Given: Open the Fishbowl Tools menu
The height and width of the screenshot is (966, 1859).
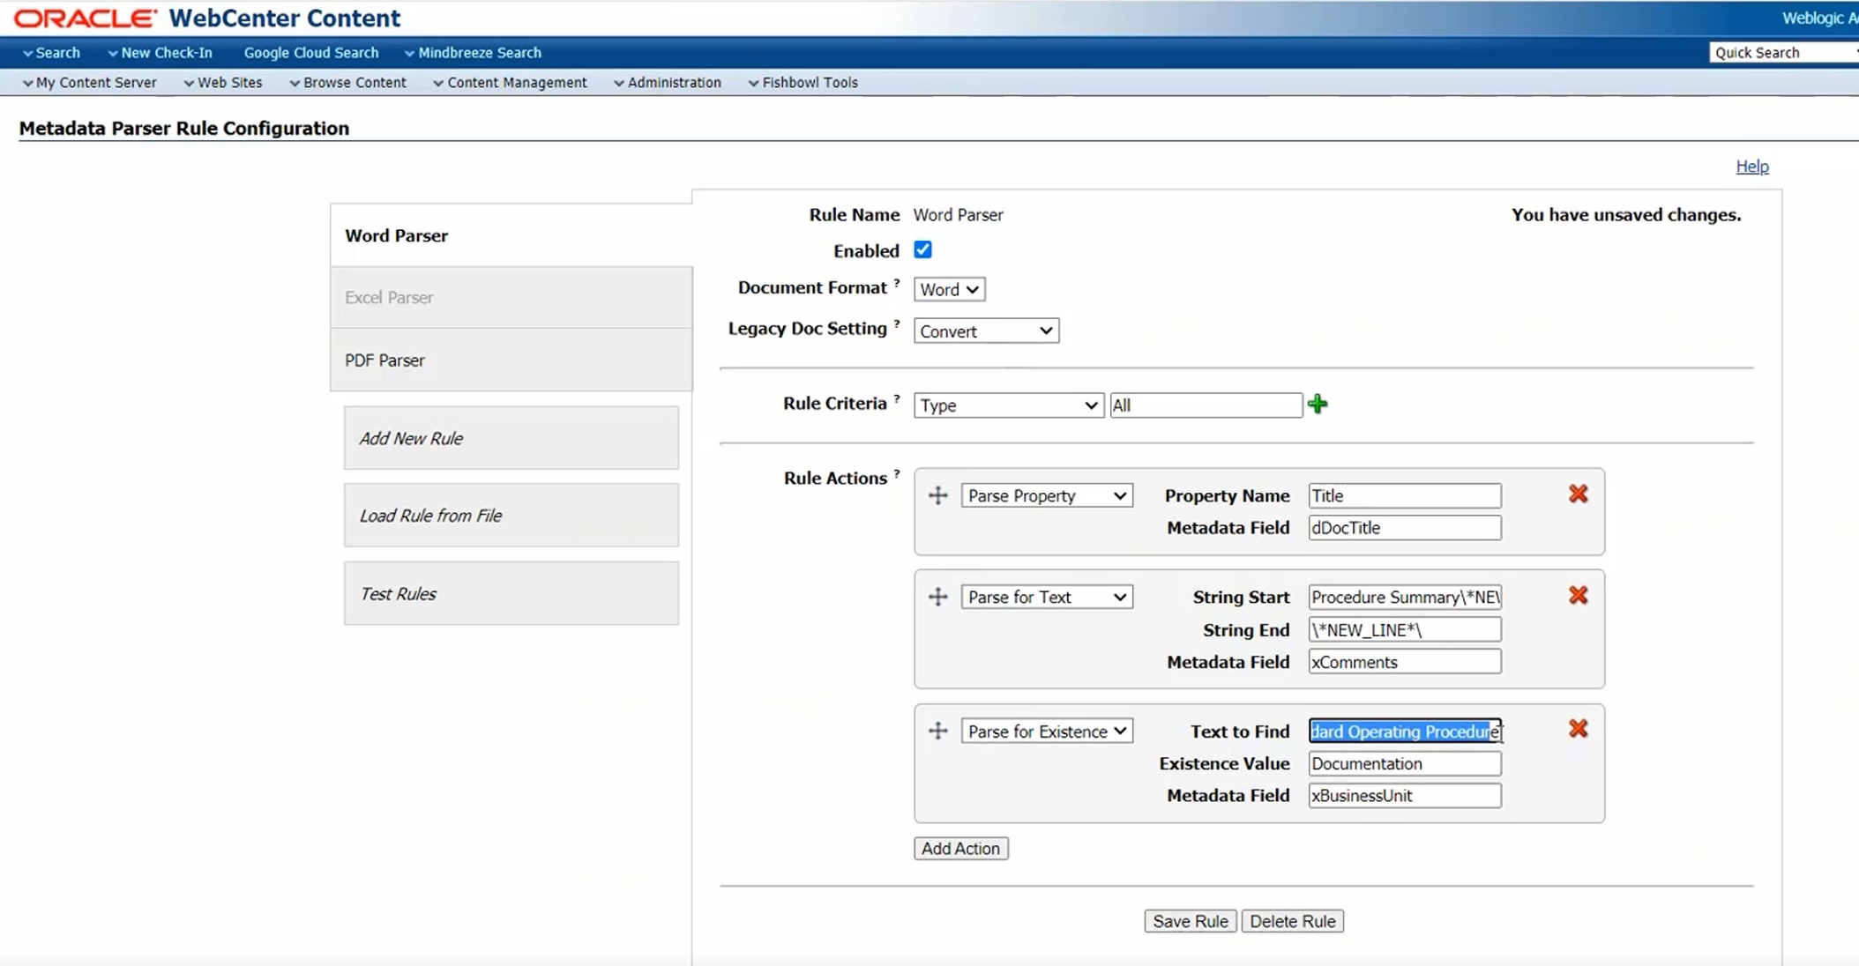Looking at the screenshot, I should coord(803,82).
